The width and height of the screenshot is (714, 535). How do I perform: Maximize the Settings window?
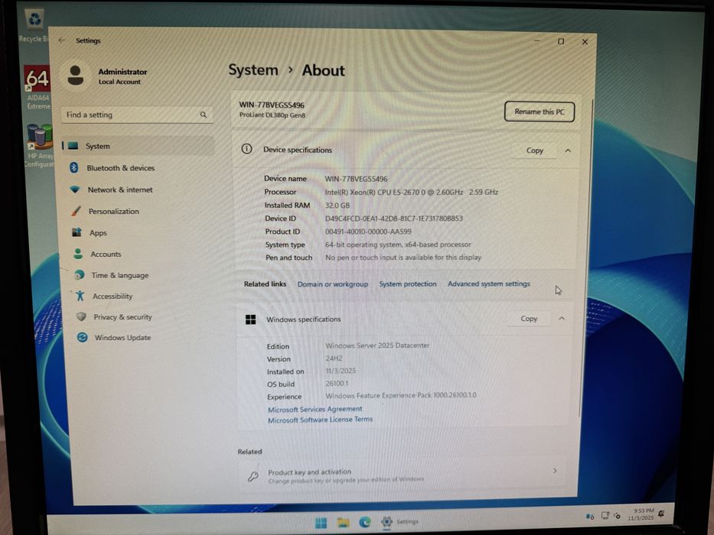[560, 41]
